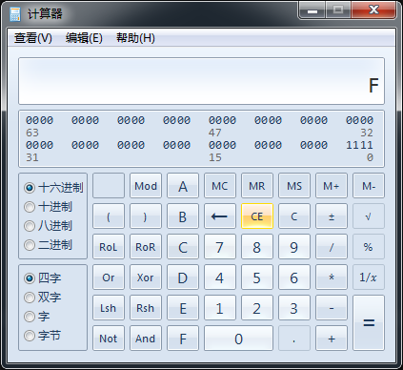Click the Not bitwise key
The height and width of the screenshot is (370, 403).
(109, 339)
